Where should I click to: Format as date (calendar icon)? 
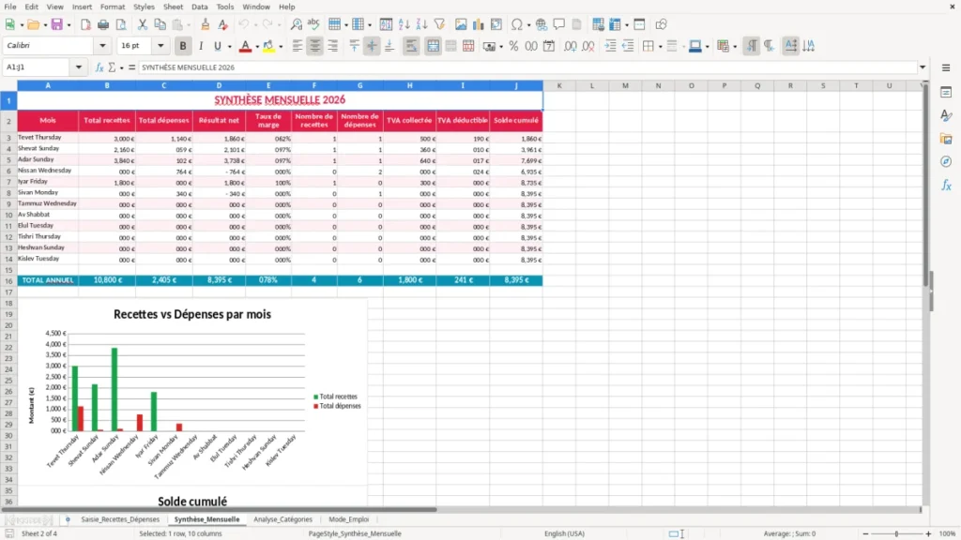(549, 46)
